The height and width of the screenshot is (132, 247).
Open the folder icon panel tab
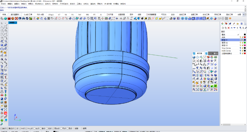click(238, 24)
